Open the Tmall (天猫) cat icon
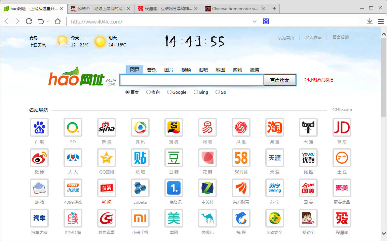 click(308, 127)
